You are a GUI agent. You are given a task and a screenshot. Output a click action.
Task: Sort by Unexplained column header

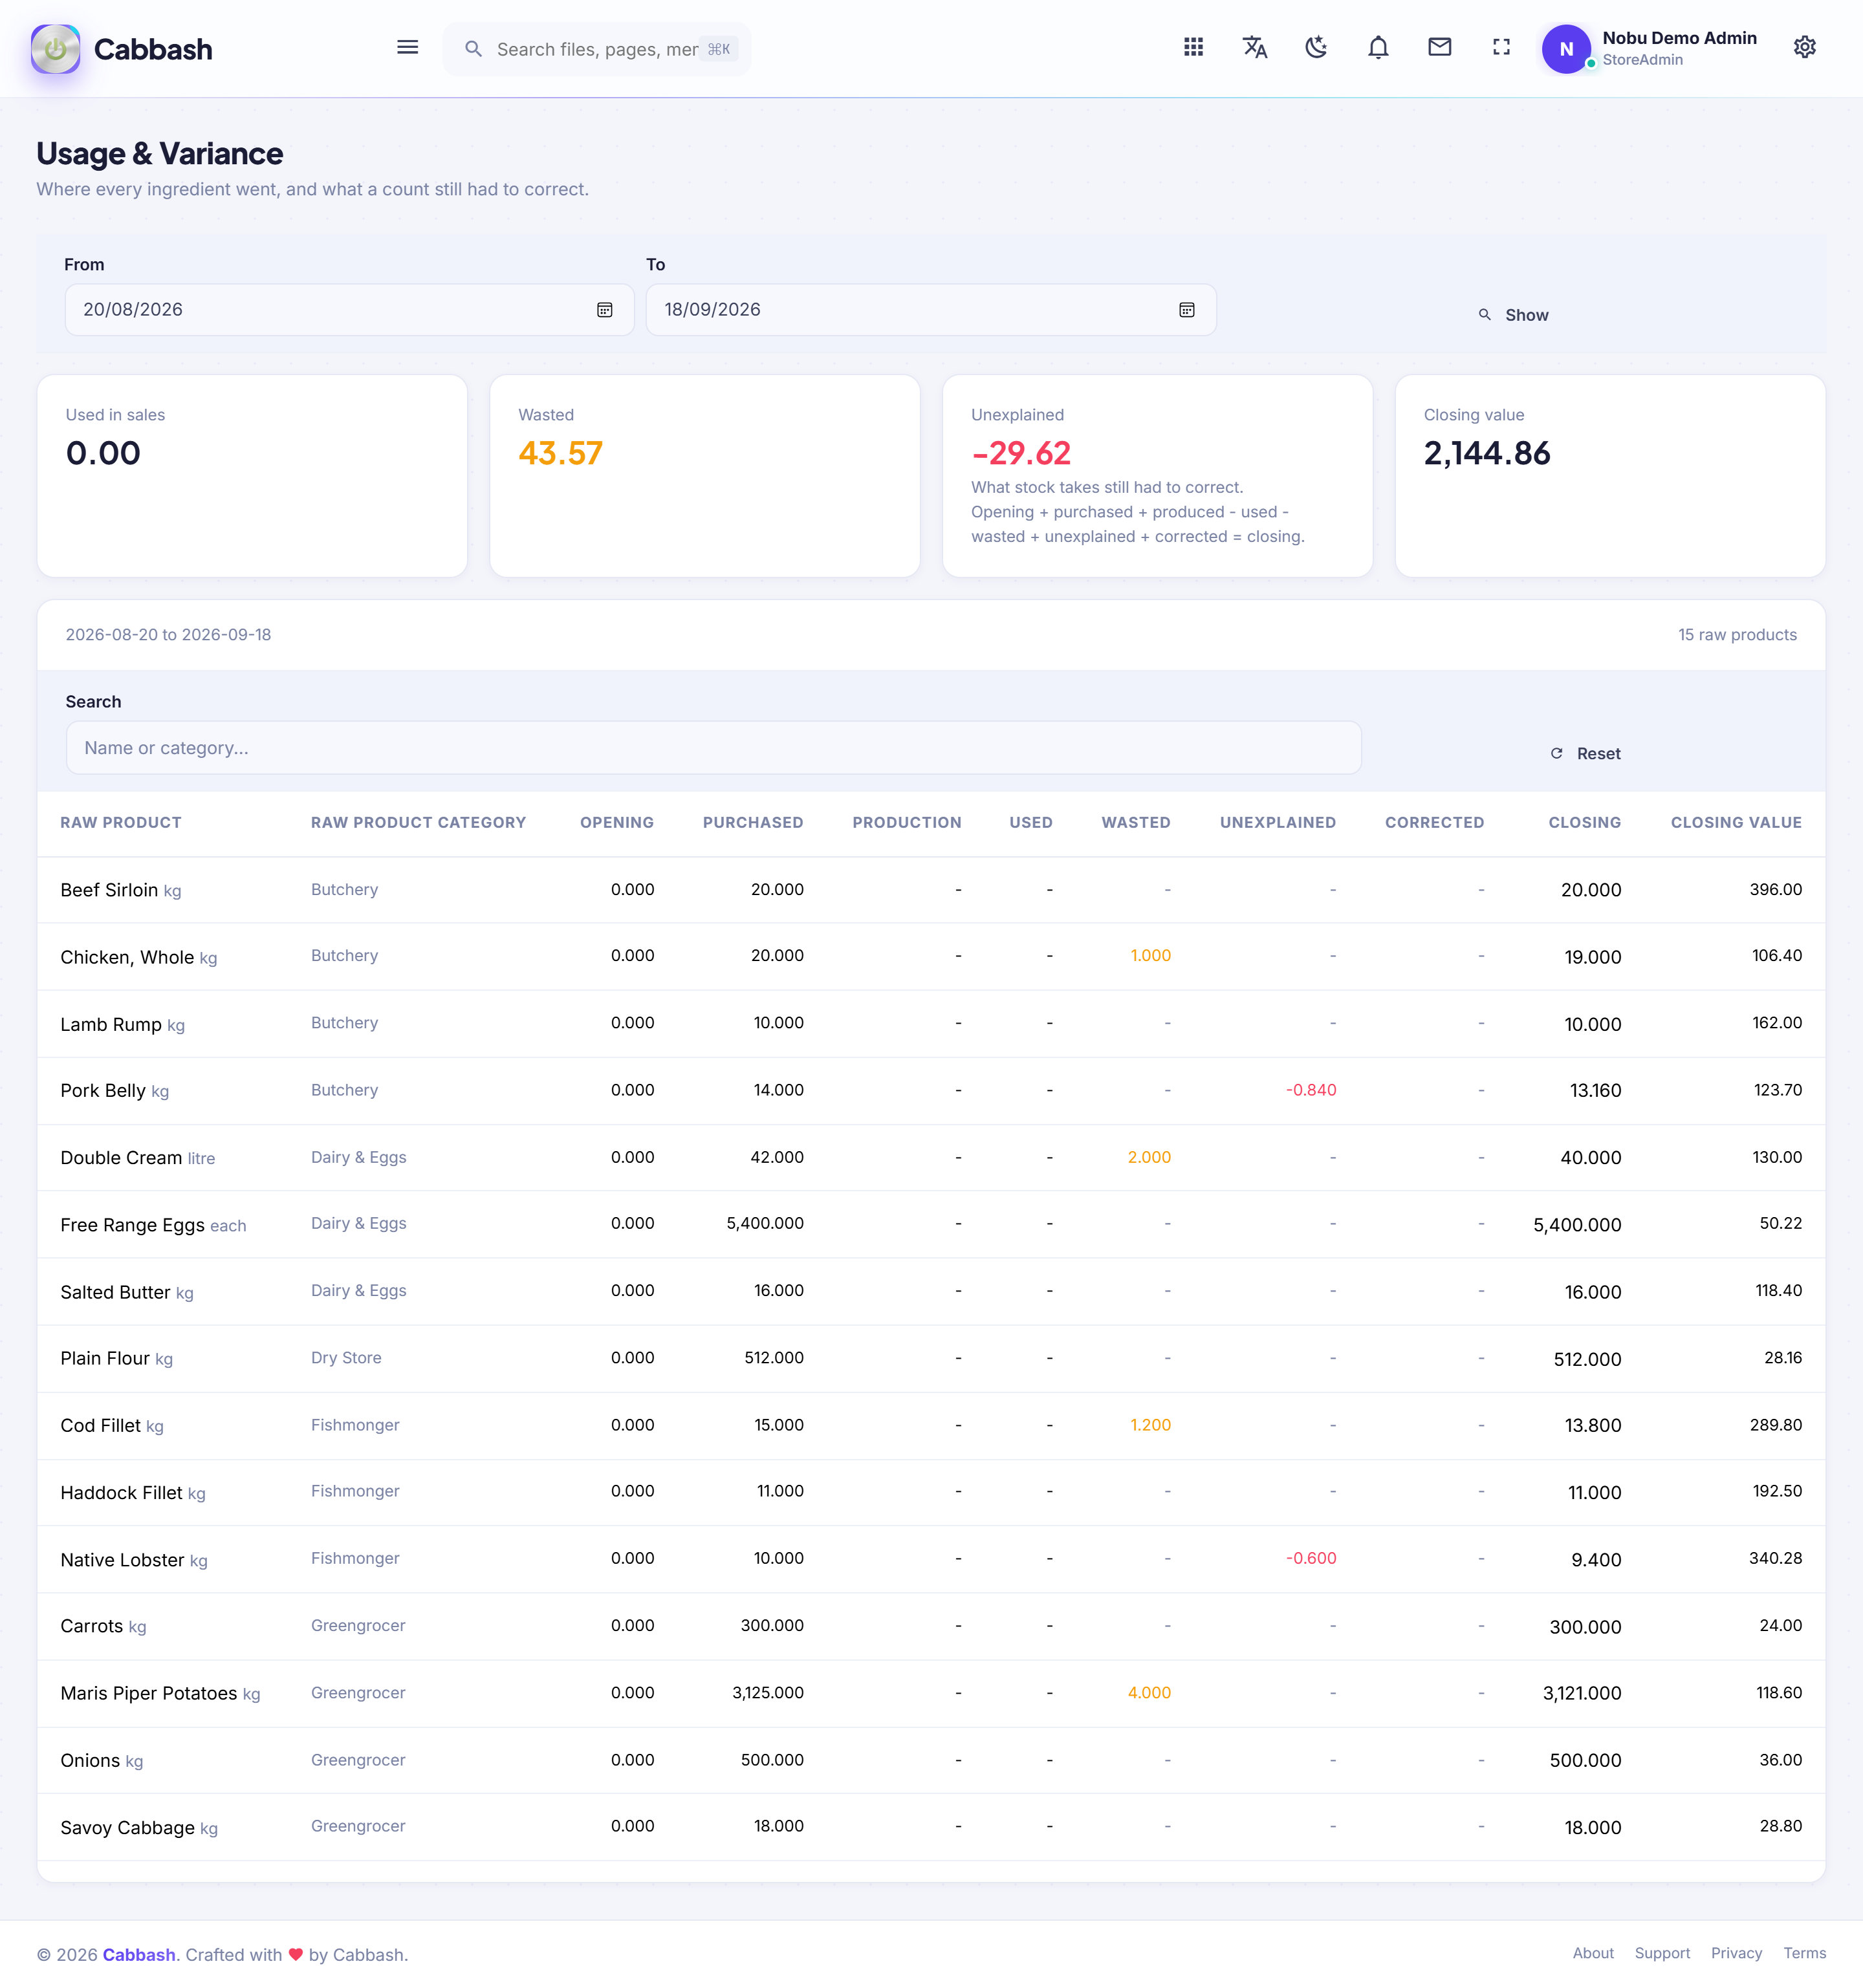pyautogui.click(x=1278, y=822)
